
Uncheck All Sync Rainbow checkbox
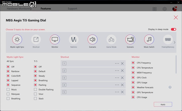point(8,71)
